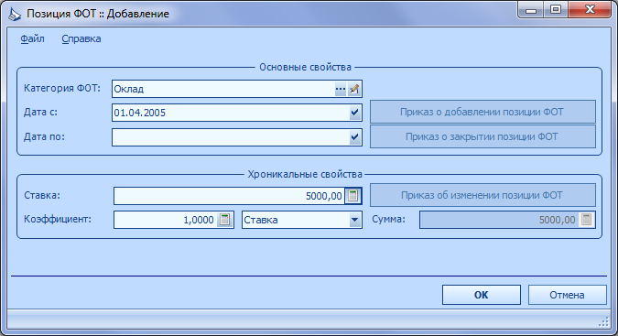Click Приказ о закрытии позиции ФОТ button

(482, 136)
